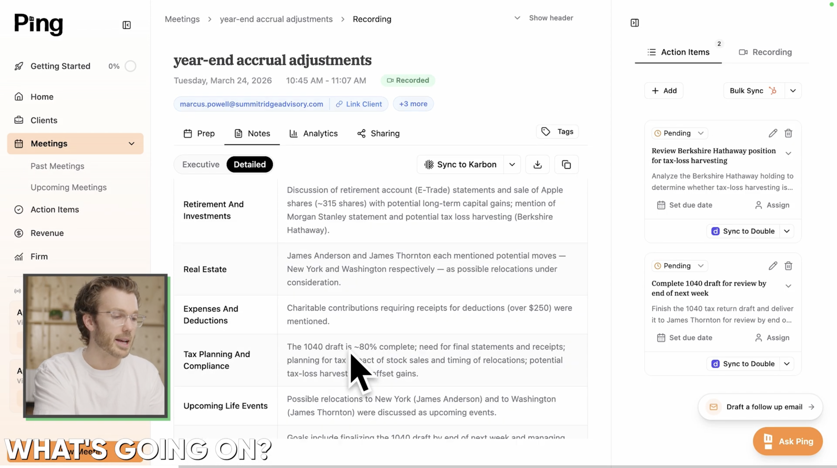Toggle Show header

click(544, 18)
